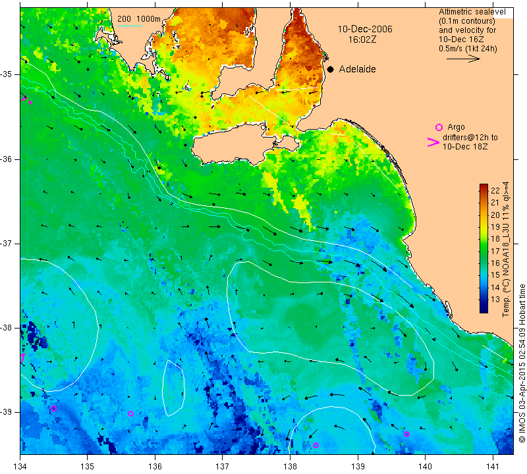Click the 140 longitude axis label
This screenshot has width=527, height=474.
point(425,466)
